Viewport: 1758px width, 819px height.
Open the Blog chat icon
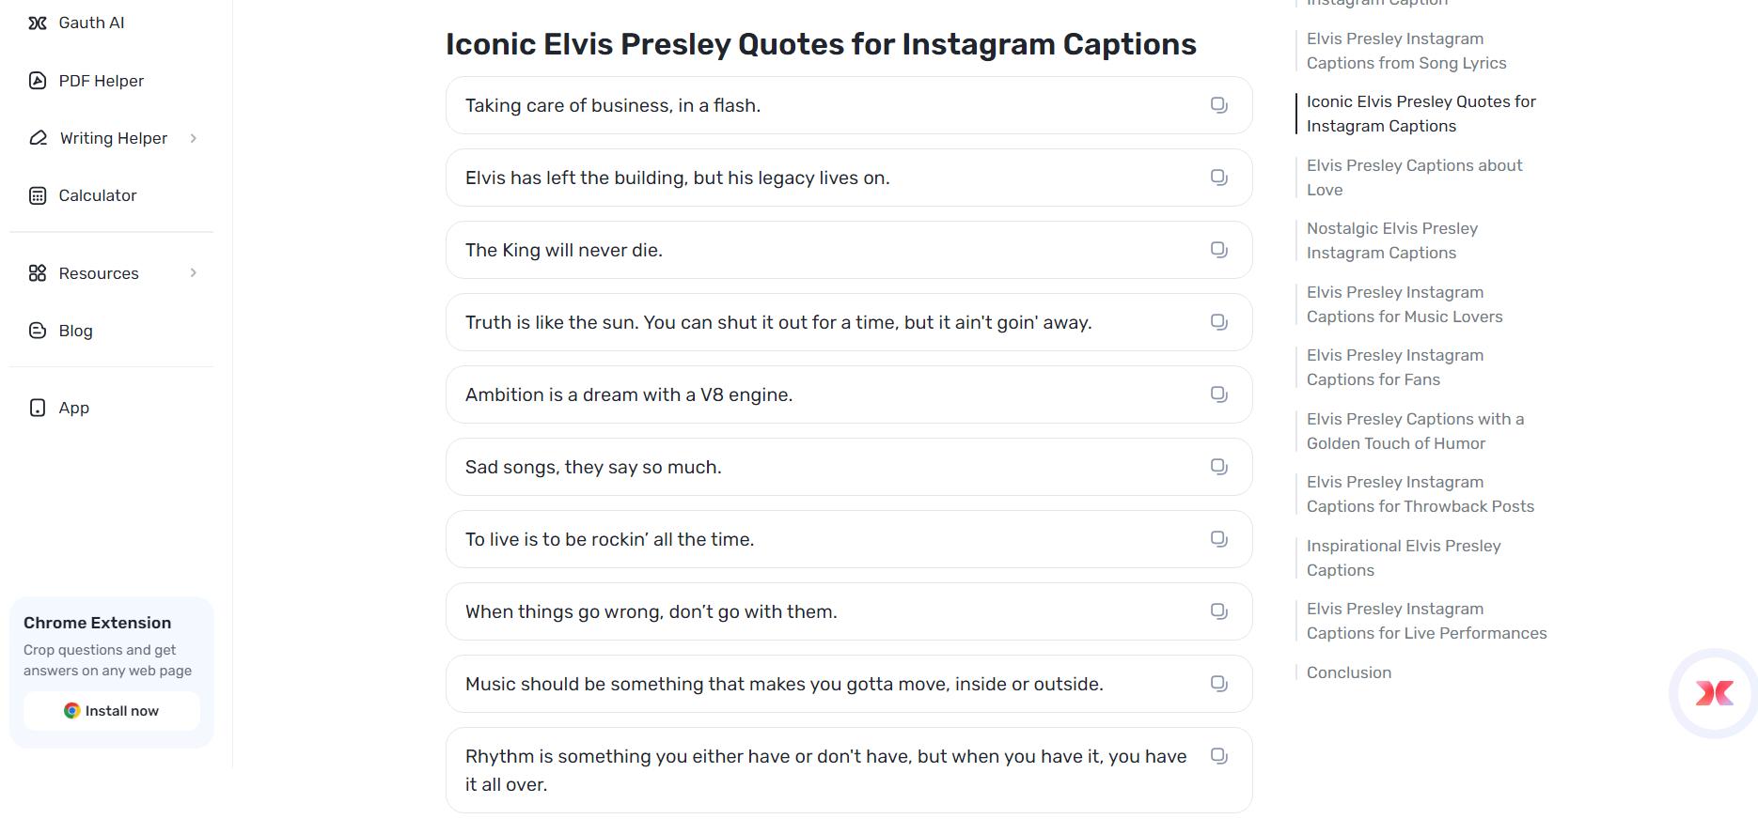[37, 330]
